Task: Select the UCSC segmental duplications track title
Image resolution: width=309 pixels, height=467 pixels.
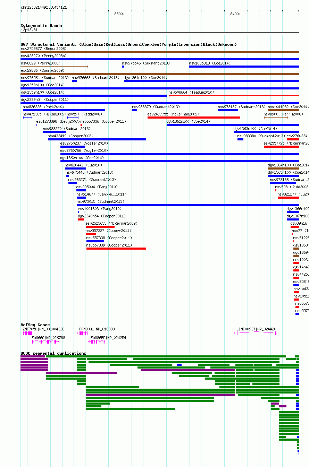Action: (53, 353)
